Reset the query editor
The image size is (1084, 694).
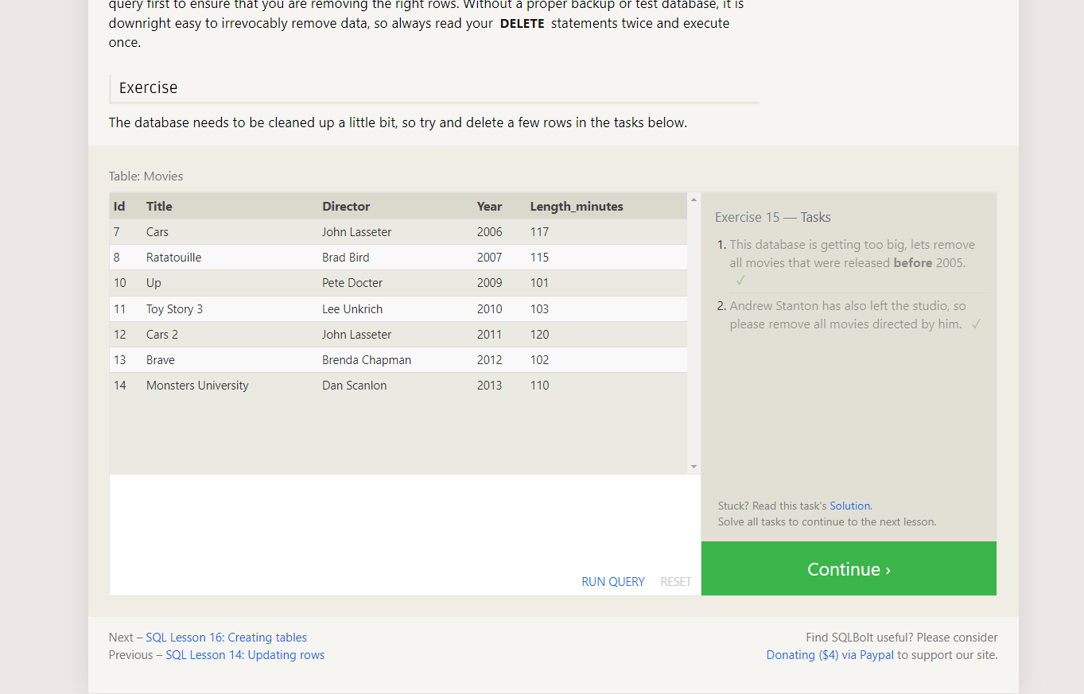pos(676,582)
